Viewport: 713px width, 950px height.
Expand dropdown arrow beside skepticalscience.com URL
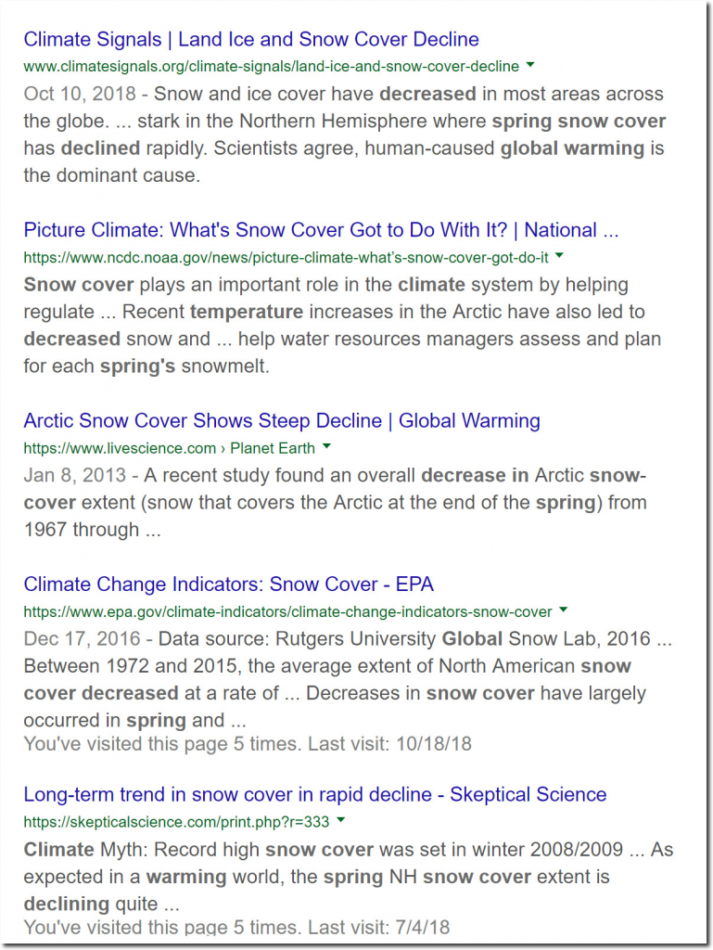341,820
